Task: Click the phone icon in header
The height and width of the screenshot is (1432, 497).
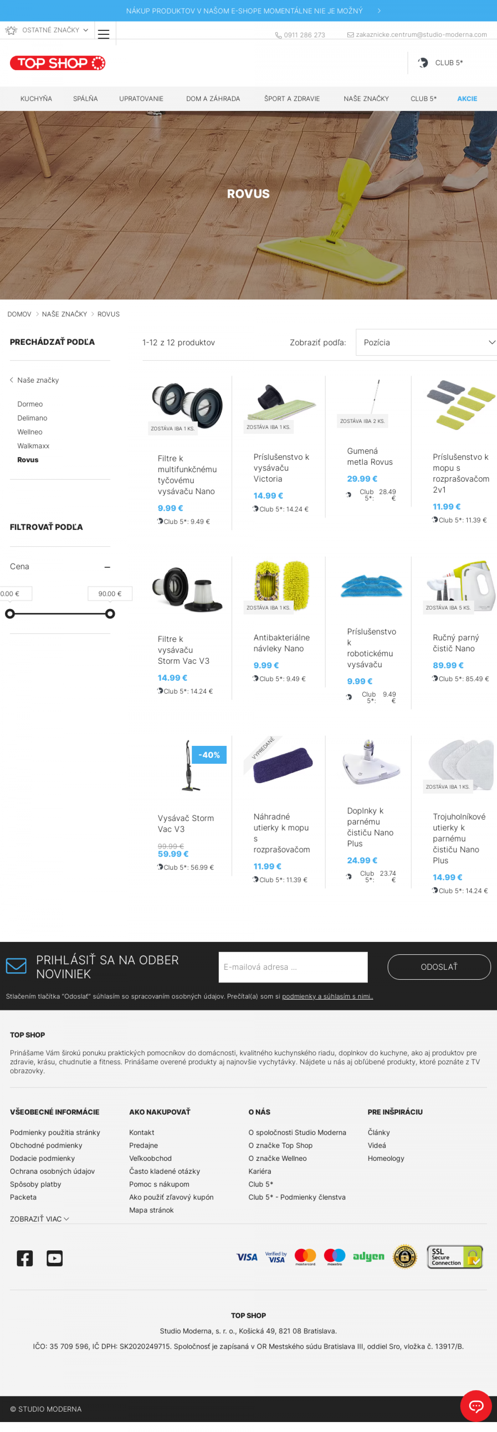Action: 278,35
